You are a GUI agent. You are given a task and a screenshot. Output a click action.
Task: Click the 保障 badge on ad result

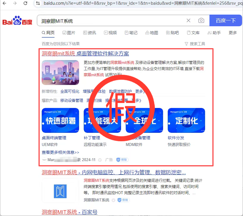[122, 160]
